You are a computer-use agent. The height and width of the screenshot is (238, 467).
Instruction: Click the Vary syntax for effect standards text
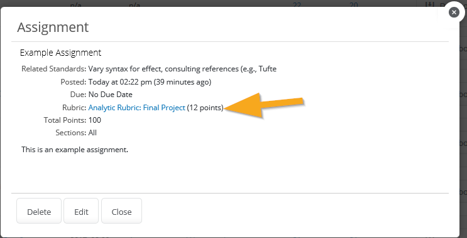(182, 69)
